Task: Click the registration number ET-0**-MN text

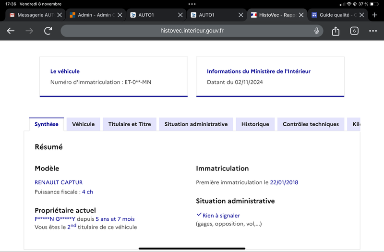Action: pos(138,82)
